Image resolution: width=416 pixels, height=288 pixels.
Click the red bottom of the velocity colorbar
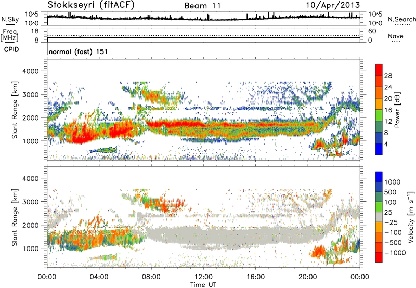point(379,257)
